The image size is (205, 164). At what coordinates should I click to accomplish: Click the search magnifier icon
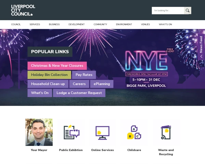(187, 11)
